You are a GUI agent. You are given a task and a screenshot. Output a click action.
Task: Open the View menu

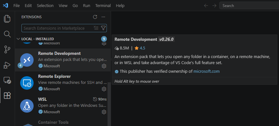coord(63,6)
